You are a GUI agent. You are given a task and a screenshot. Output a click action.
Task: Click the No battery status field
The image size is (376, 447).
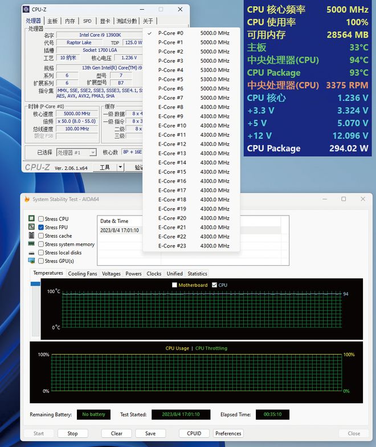93,415
